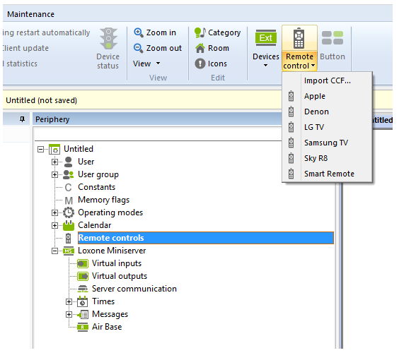399x360 pixels.
Task: Click the Zoom out magnifier icon
Action: click(139, 48)
